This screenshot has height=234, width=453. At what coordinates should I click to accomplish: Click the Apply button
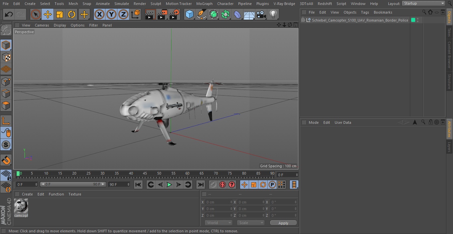283,223
